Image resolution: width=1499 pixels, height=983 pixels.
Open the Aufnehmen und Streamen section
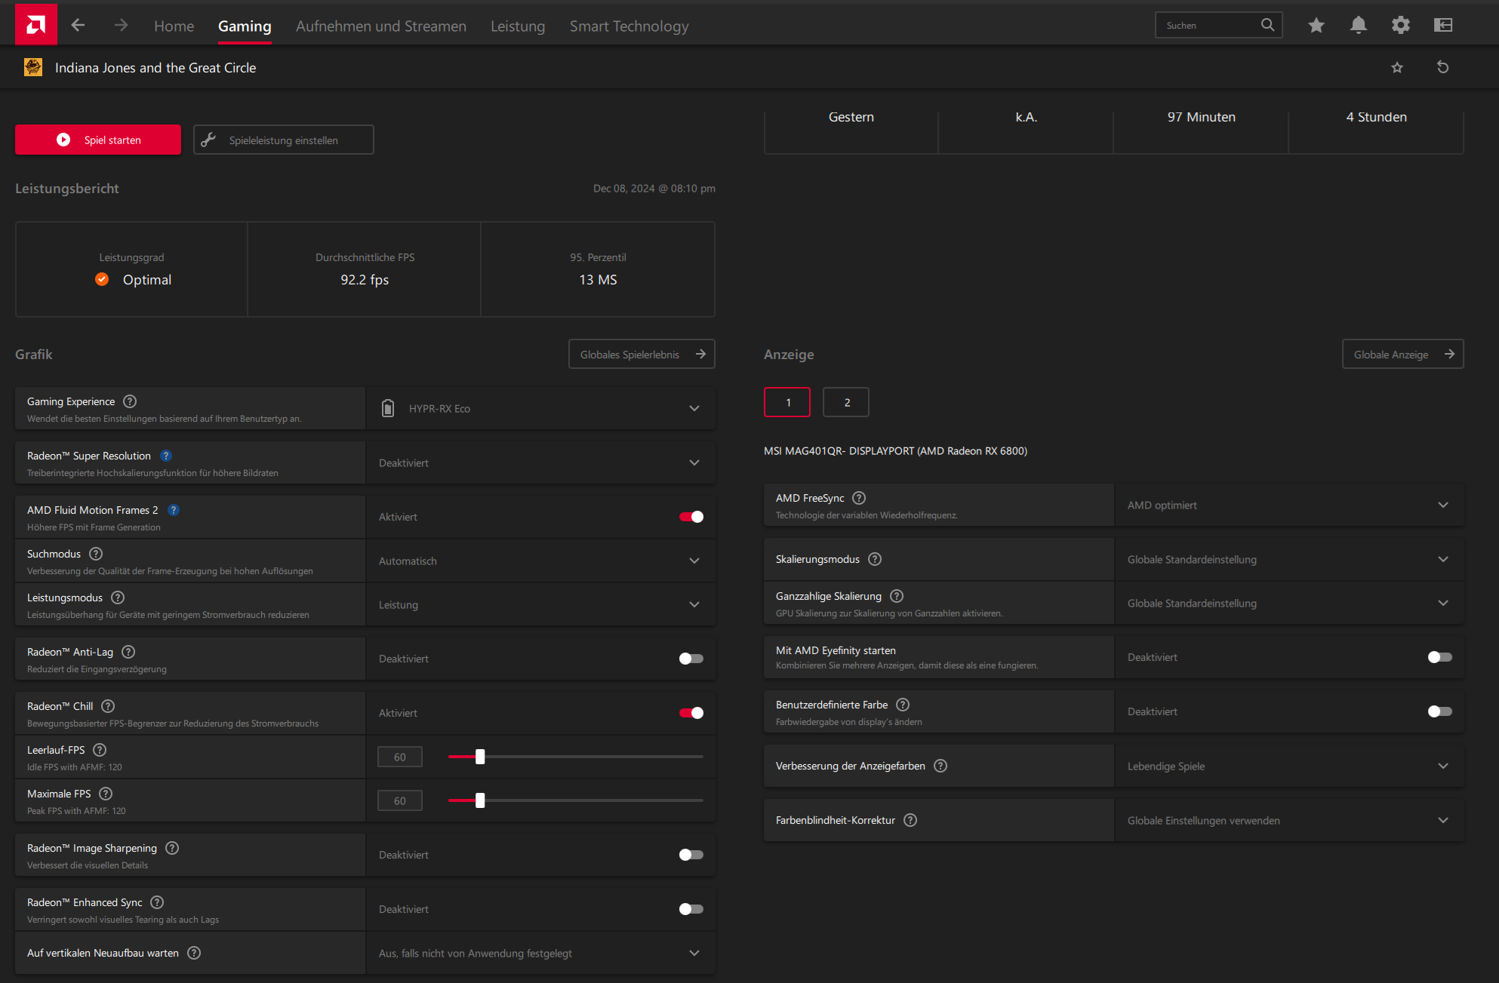pyautogui.click(x=381, y=26)
